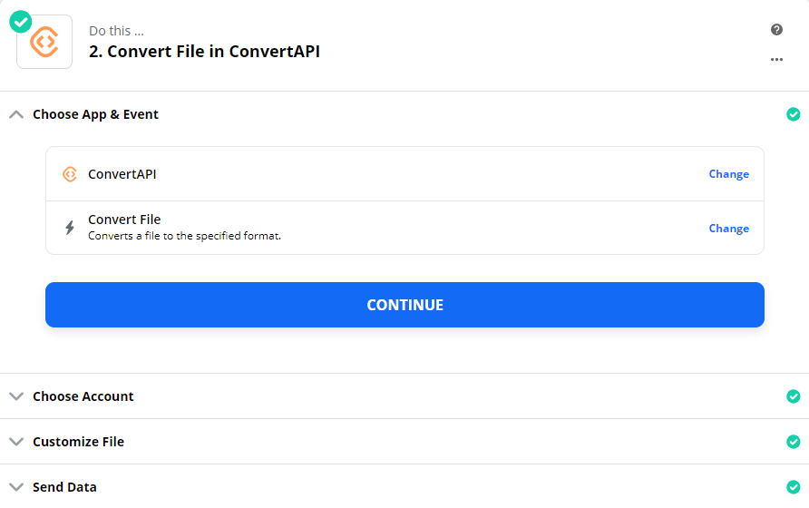The height and width of the screenshot is (508, 809).
Task: Expand the Choose Account section chevron
Action: click(x=16, y=396)
